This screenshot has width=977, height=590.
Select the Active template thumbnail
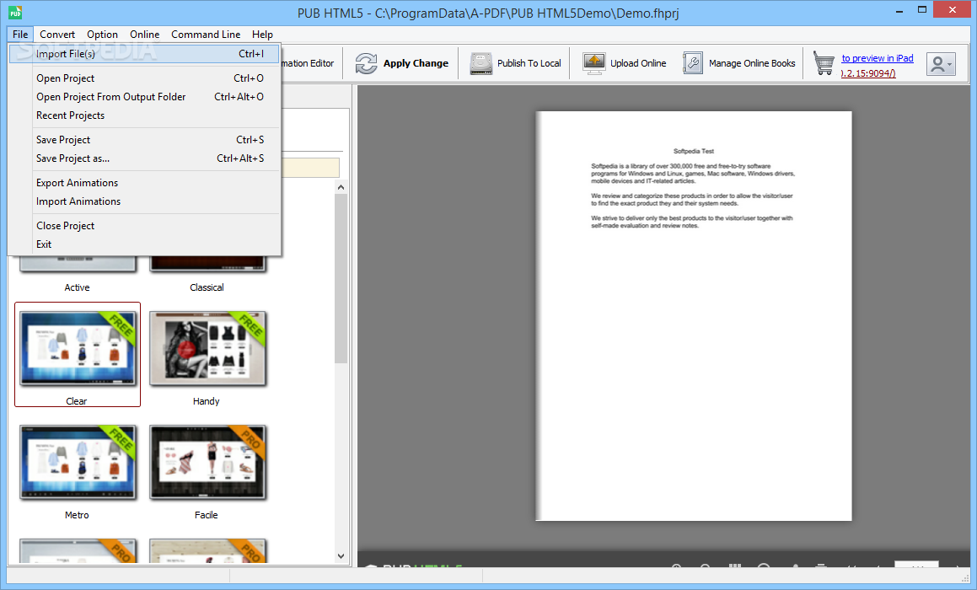coord(78,264)
